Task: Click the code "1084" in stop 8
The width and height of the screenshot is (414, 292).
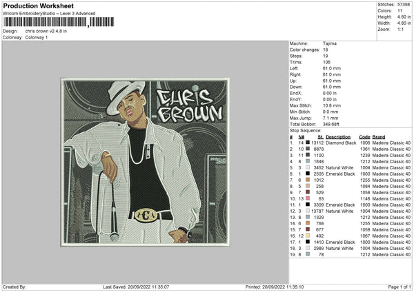Action: point(365,187)
